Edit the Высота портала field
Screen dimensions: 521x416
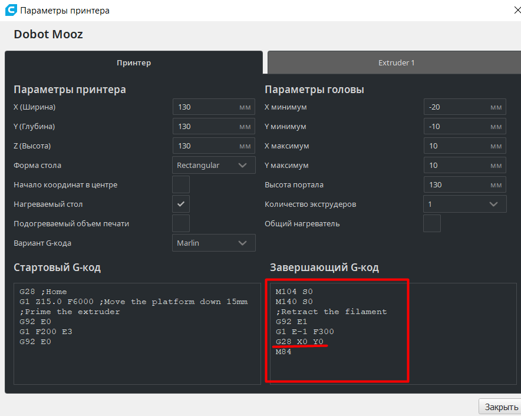pos(465,184)
